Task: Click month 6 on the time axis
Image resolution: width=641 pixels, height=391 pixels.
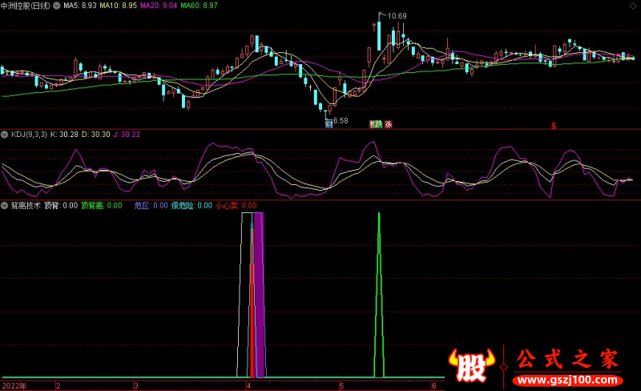Action: [434, 385]
